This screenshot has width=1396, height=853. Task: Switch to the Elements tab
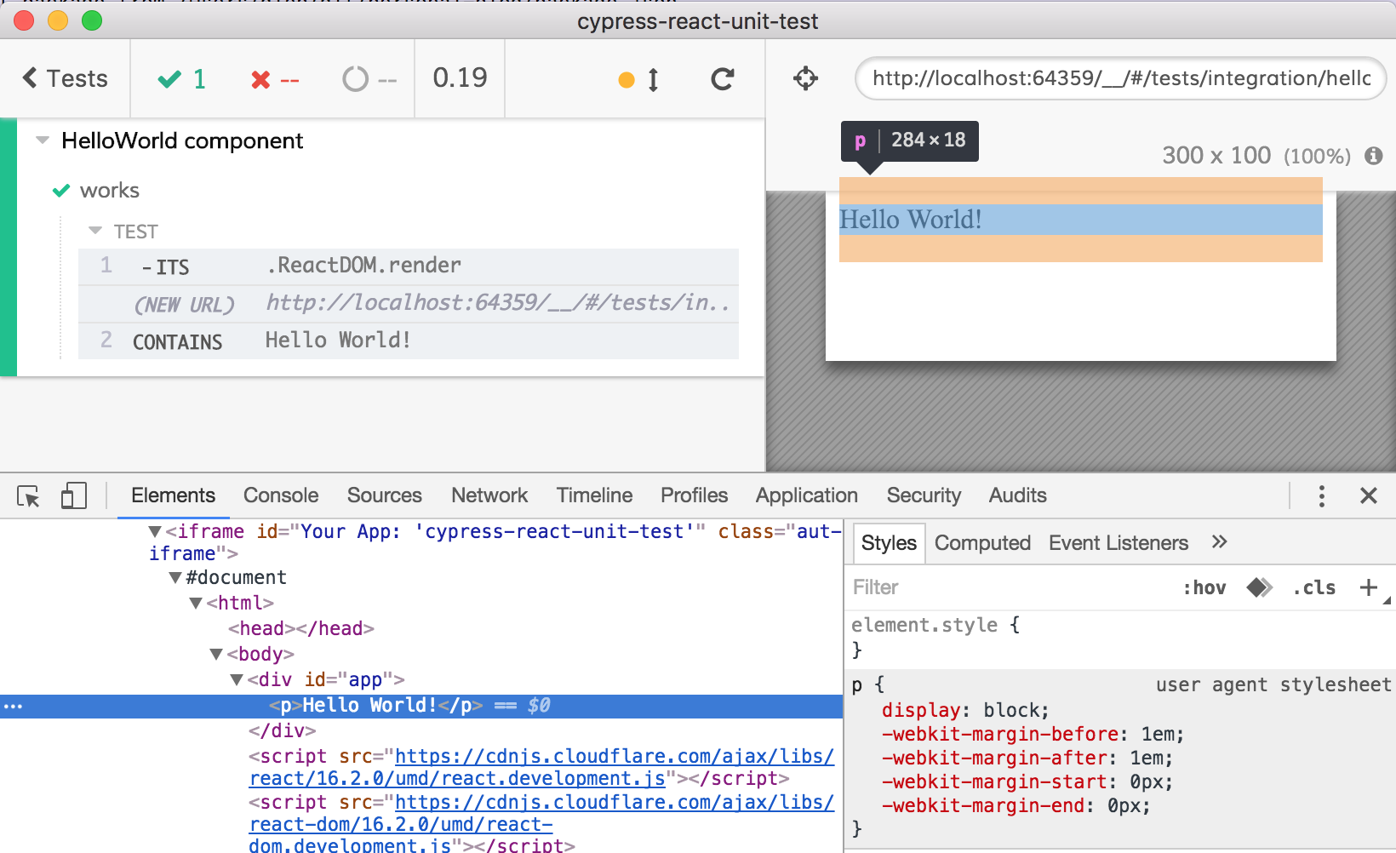click(173, 495)
